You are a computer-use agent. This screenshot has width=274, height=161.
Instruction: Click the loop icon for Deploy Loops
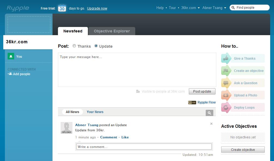pyautogui.click(x=226, y=107)
